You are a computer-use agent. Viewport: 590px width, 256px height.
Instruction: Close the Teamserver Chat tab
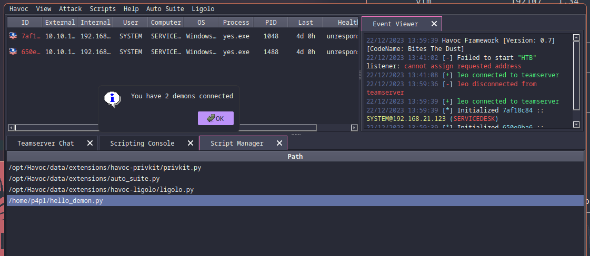pyautogui.click(x=89, y=143)
